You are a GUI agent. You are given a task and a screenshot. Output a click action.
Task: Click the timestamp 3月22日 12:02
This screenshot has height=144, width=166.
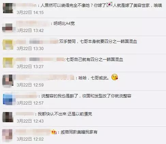[30, 139]
